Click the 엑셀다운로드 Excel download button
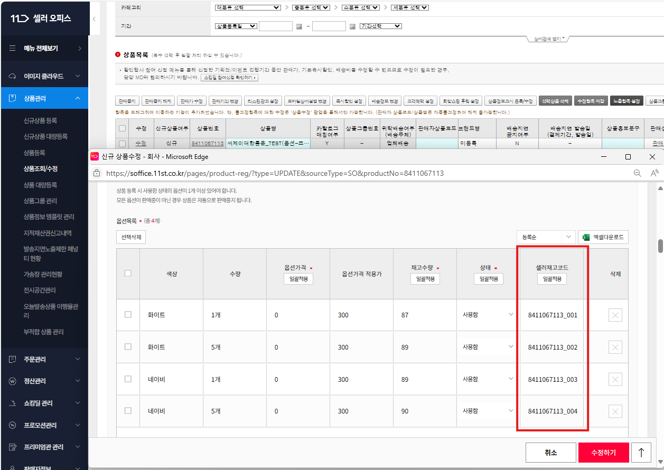Image resolution: width=664 pixels, height=470 pixels. [603, 237]
